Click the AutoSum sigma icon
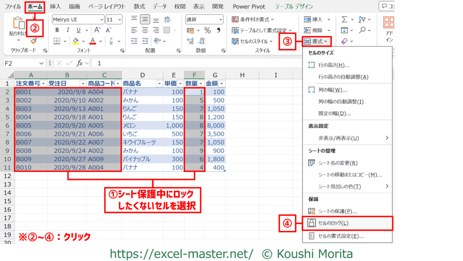This screenshot has height=261, width=463. click(x=344, y=19)
